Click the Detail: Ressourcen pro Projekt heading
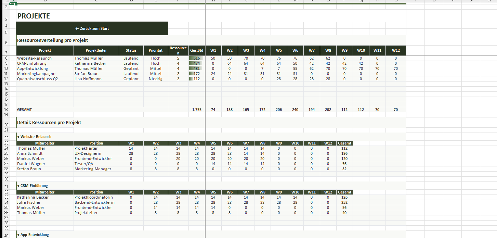497x238 pixels. 49,122
